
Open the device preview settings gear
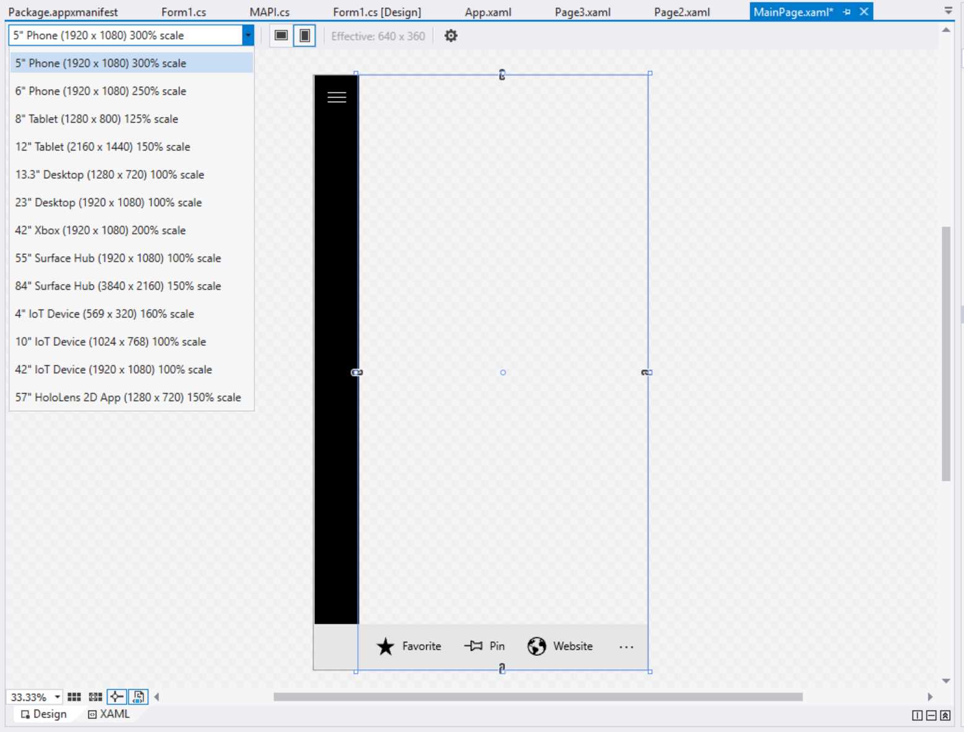[x=450, y=35]
